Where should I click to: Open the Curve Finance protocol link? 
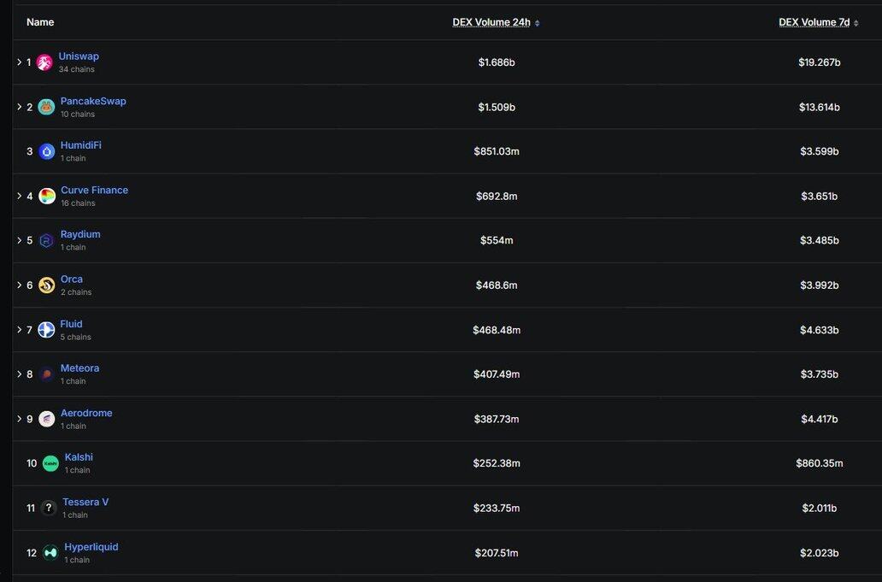[94, 190]
